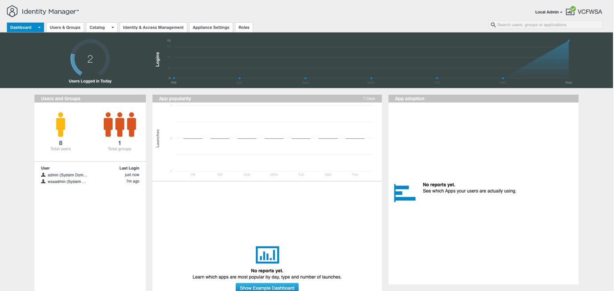Click the App popularity panel header
The height and width of the screenshot is (291, 614).
click(x=267, y=98)
